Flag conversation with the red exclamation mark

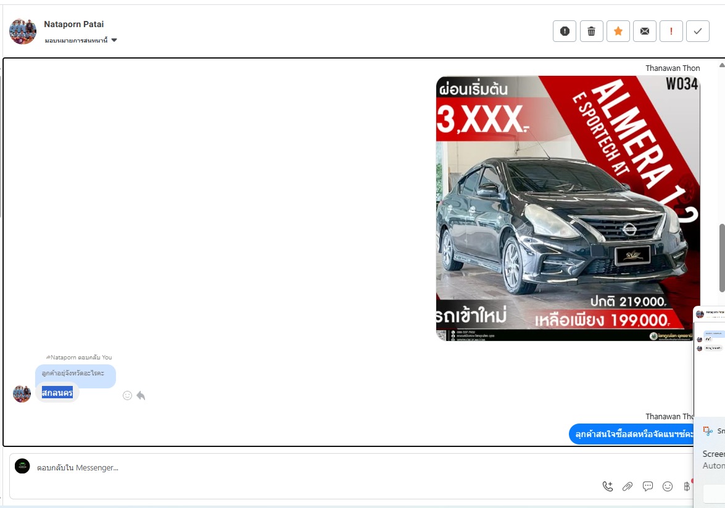pos(671,31)
